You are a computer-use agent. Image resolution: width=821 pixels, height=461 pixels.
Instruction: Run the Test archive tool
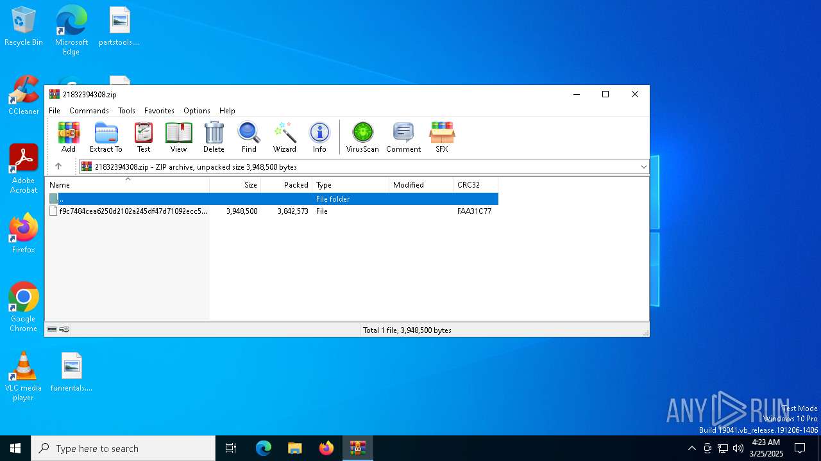(x=144, y=138)
